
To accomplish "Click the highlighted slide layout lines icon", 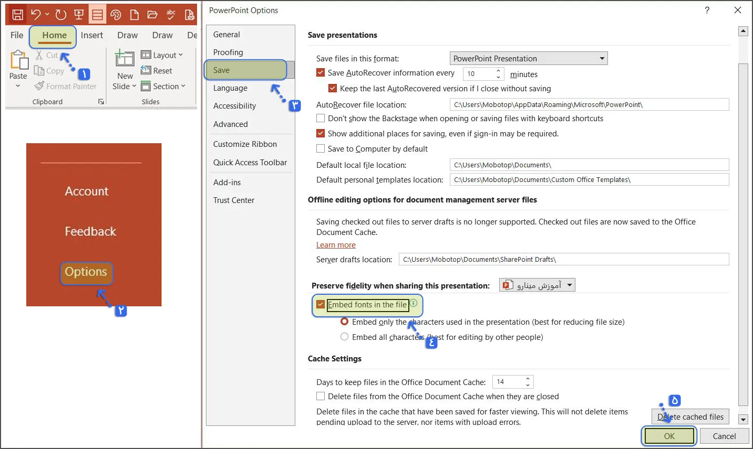I will [98, 15].
